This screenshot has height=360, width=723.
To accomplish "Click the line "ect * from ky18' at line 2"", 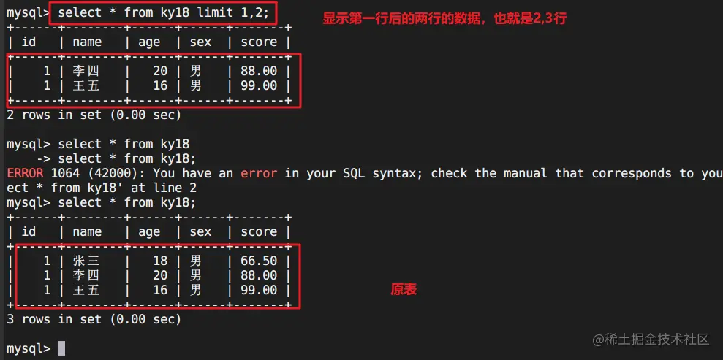I will (102, 188).
